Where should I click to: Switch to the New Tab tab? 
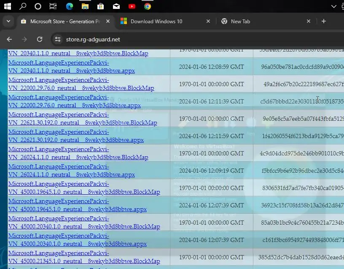(240, 21)
